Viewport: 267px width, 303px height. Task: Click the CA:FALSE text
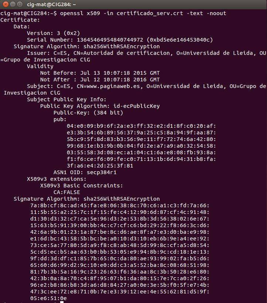coord(66,193)
